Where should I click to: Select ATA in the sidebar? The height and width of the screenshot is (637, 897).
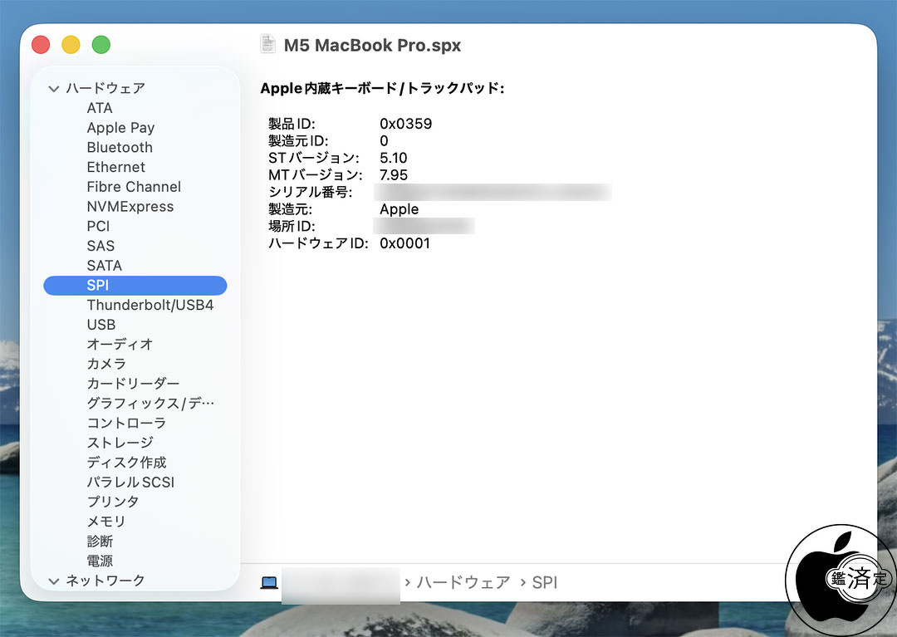click(100, 108)
